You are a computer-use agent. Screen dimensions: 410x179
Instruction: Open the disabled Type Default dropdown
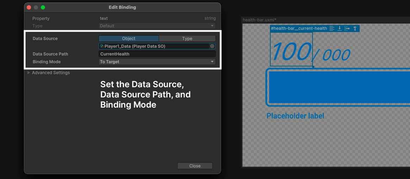point(157,26)
